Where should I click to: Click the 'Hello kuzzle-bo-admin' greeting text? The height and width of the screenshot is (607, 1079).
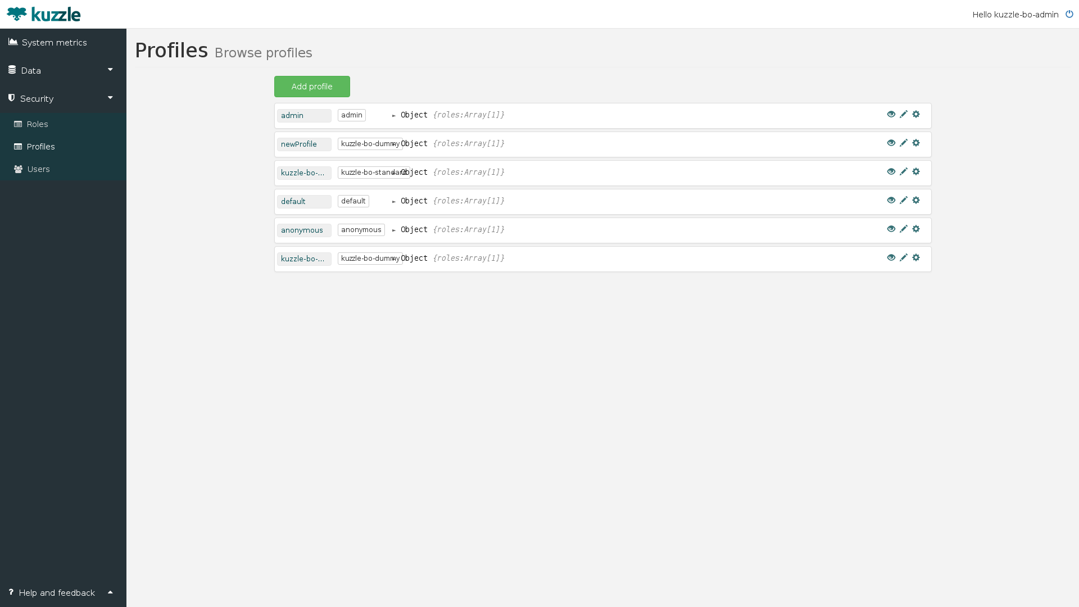(x=1015, y=15)
